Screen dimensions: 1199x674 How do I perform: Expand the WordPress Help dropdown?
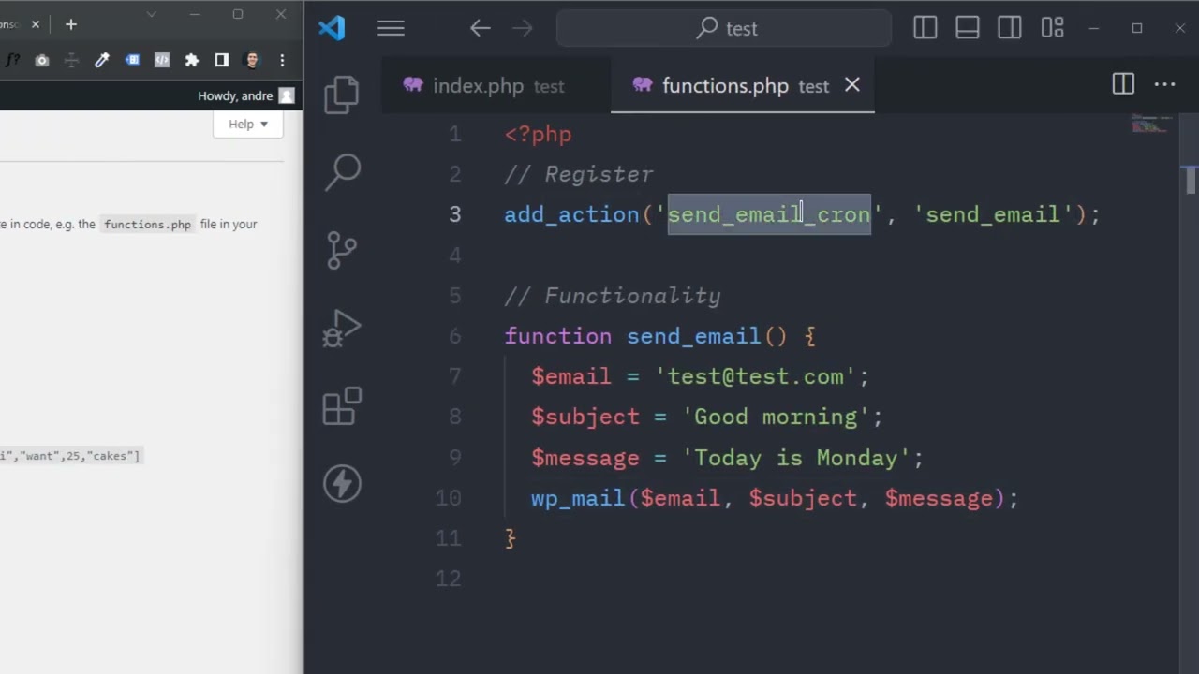tap(248, 124)
